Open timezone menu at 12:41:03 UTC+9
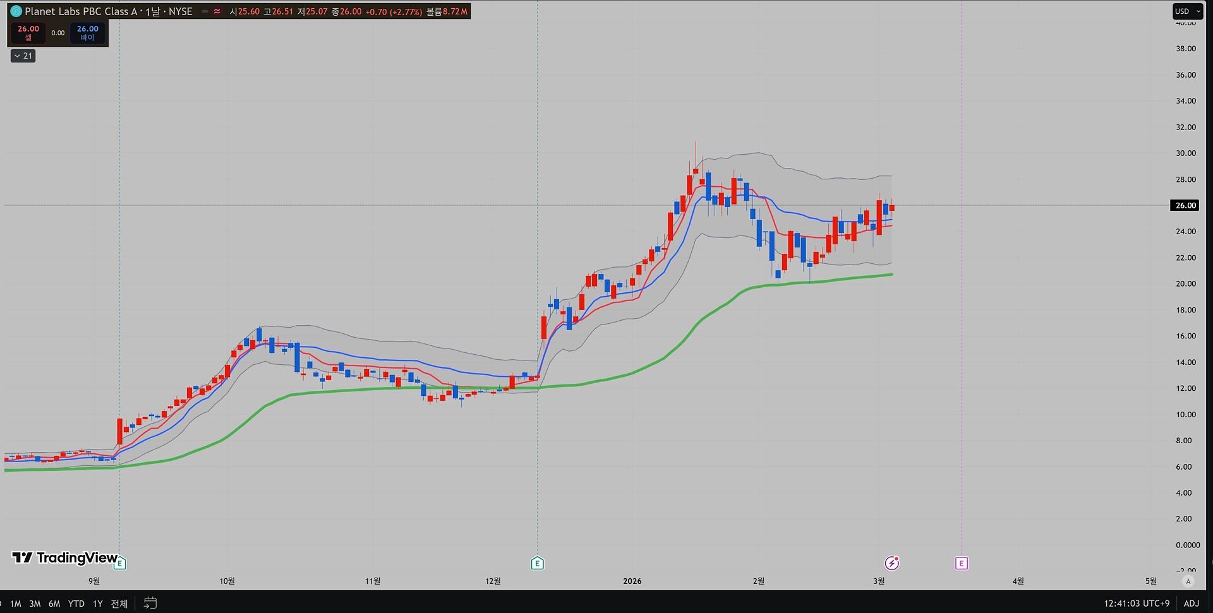The width and height of the screenshot is (1213, 613). tap(1137, 604)
